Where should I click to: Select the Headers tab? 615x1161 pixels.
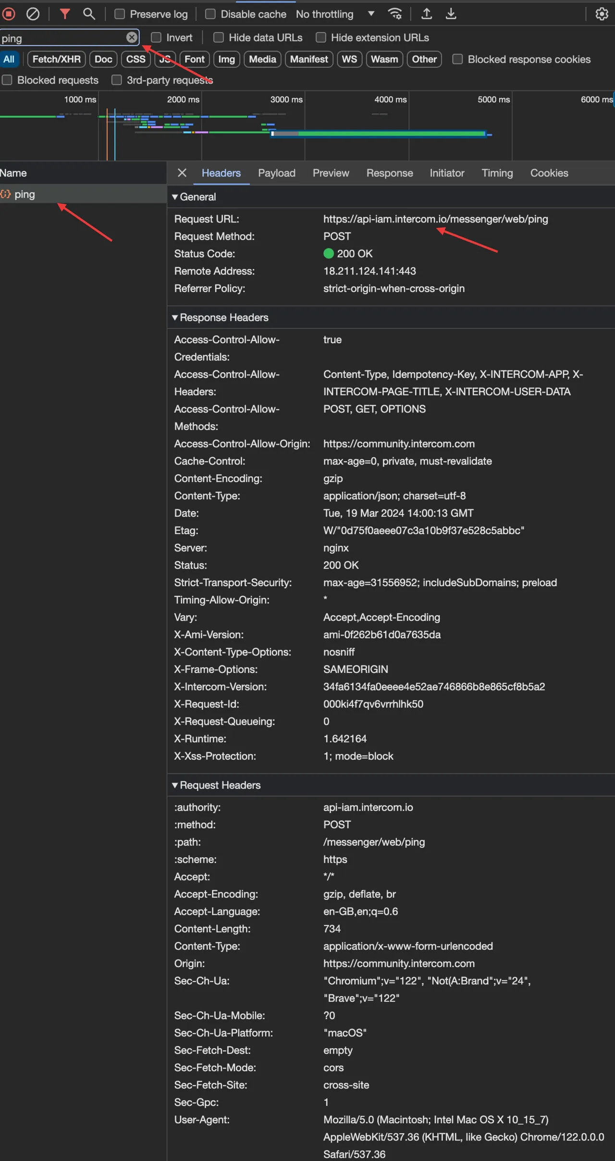coord(221,173)
